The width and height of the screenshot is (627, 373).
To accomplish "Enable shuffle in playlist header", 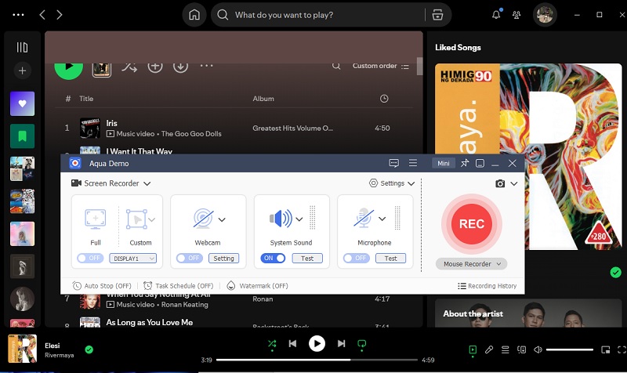I will click(129, 67).
